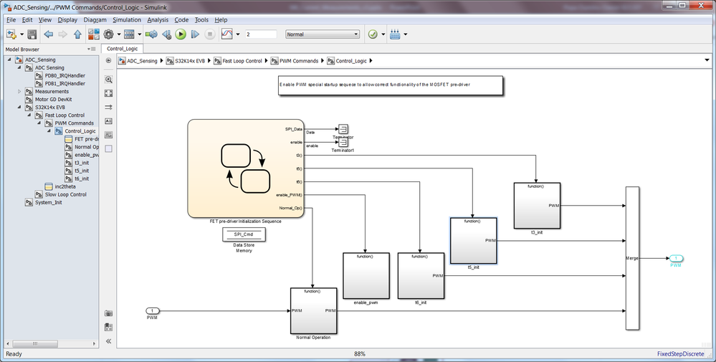716x362 pixels.
Task: Expand the Measurements tree node
Action: (19, 91)
